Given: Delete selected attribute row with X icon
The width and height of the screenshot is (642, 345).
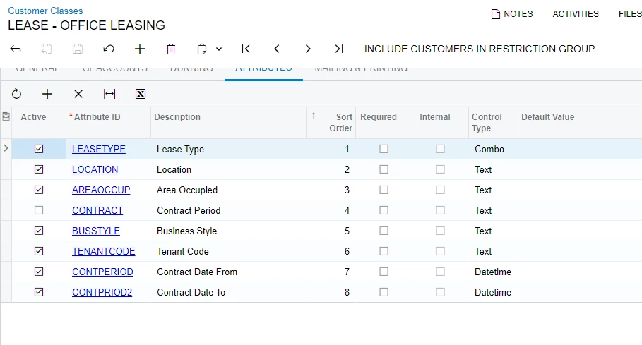Looking at the screenshot, I should pos(78,94).
